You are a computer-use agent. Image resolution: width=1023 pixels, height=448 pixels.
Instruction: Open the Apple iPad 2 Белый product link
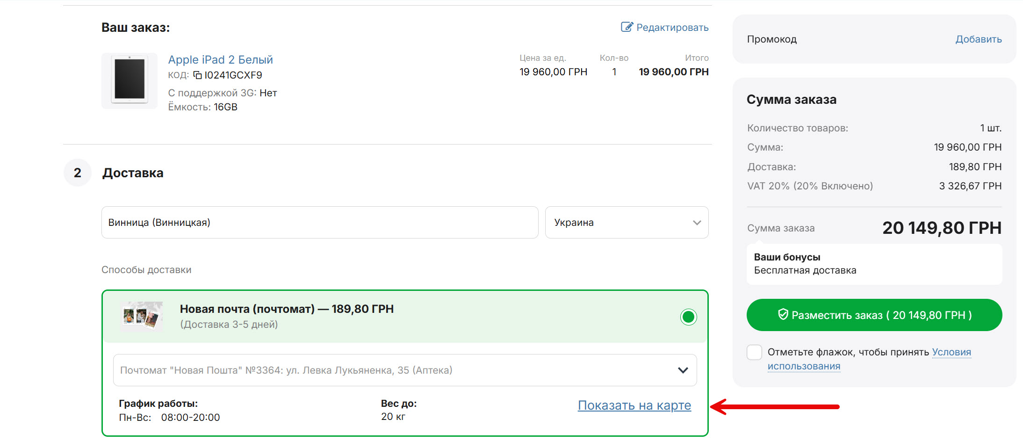220,60
